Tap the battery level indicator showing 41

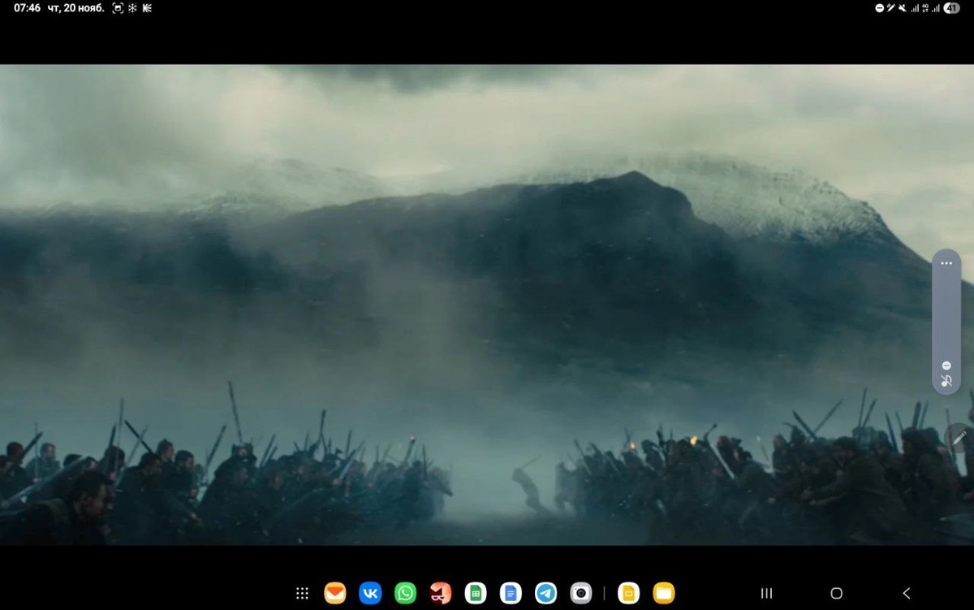click(x=951, y=8)
